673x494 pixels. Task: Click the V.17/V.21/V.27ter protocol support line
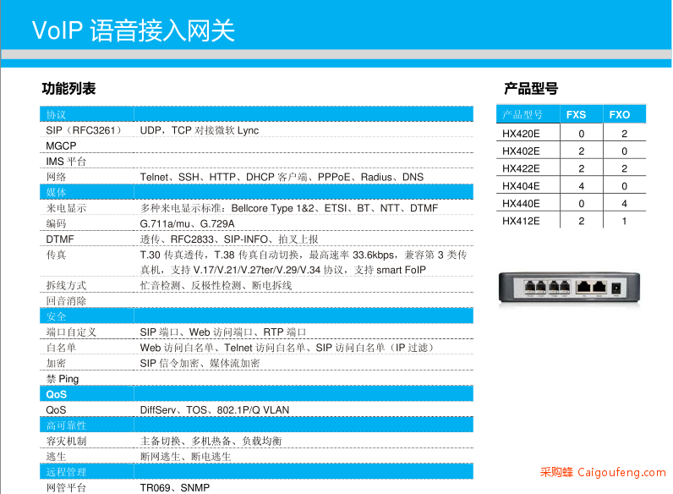(x=283, y=270)
